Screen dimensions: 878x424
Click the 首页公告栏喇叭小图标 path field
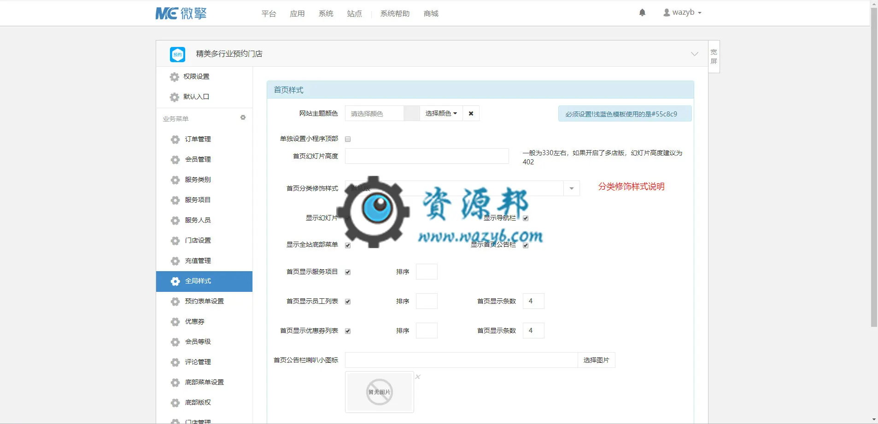(461, 360)
